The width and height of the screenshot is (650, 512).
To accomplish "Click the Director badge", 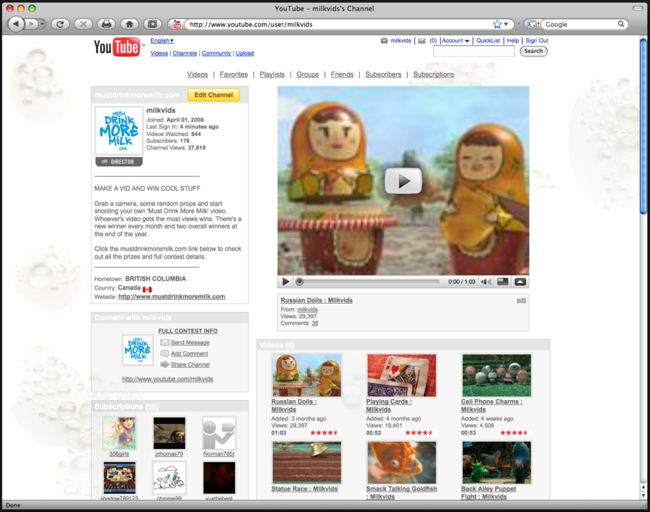I will (x=119, y=162).
